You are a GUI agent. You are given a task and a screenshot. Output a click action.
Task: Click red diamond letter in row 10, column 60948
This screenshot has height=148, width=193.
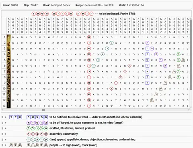(111, 89)
